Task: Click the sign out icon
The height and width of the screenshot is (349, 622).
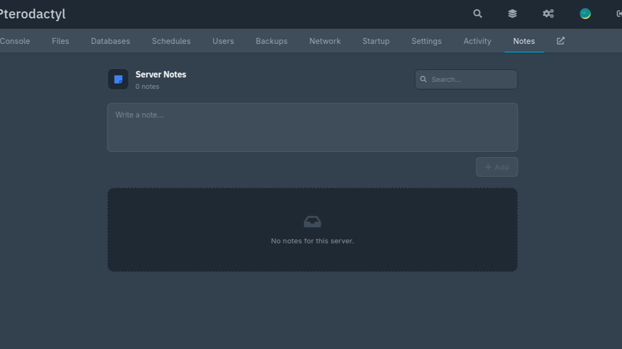Action: (x=618, y=14)
